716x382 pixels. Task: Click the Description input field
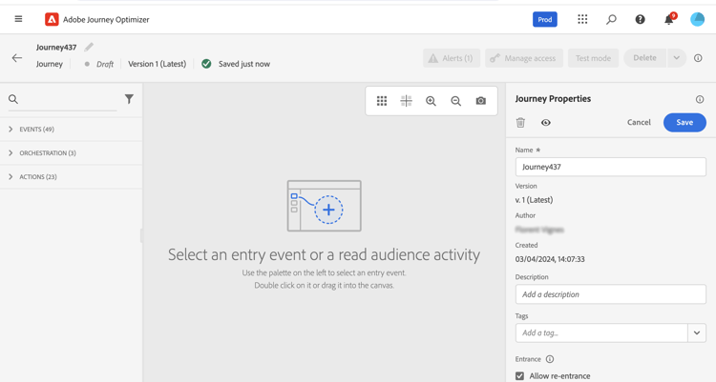pos(611,294)
